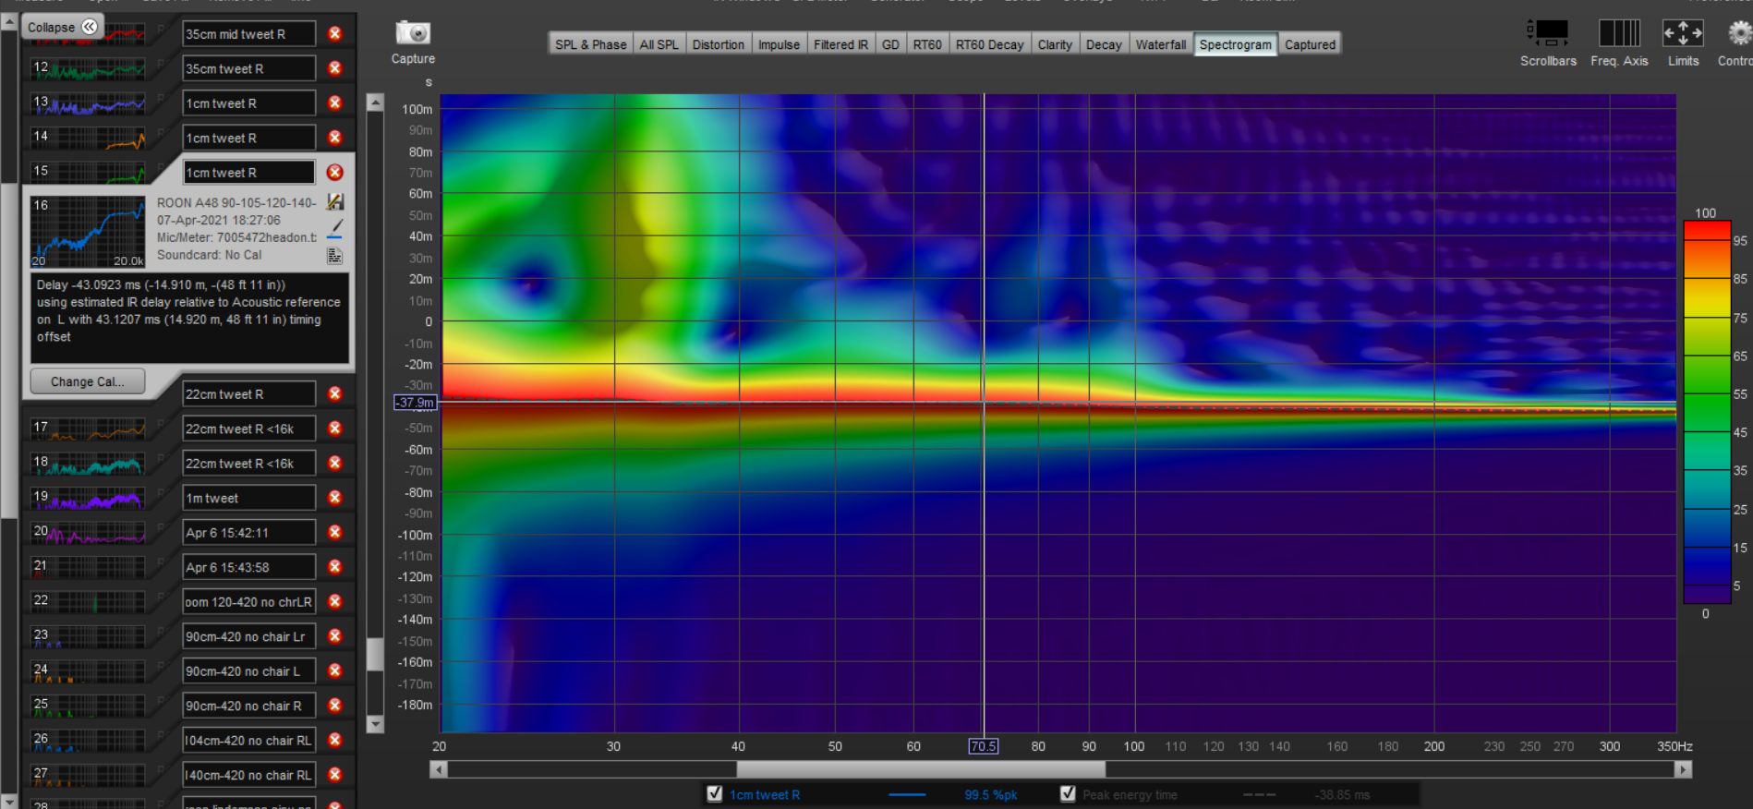The width and height of the screenshot is (1753, 809).
Task: Go to the Impulse tab
Action: pyautogui.click(x=779, y=44)
